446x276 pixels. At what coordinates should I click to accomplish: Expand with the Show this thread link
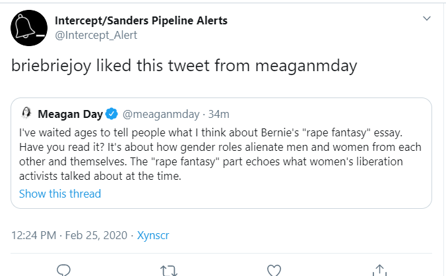pos(60,194)
